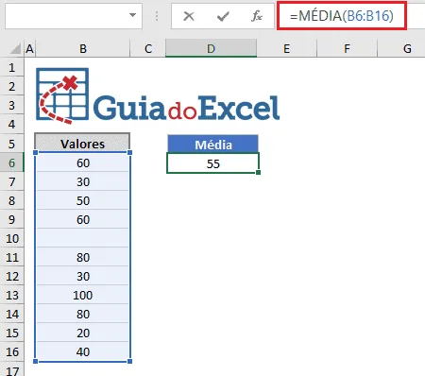The width and height of the screenshot is (425, 376).
Task: Select cell B6 with value 60
Action: pyautogui.click(x=83, y=162)
